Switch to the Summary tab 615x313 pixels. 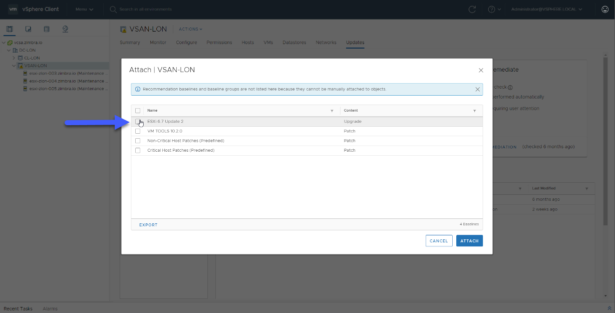click(x=130, y=43)
